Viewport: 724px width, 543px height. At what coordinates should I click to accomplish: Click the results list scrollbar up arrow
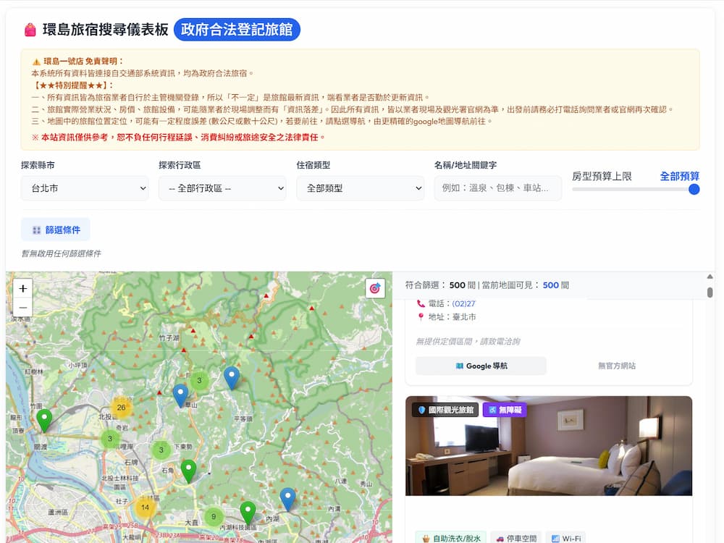pos(710,277)
